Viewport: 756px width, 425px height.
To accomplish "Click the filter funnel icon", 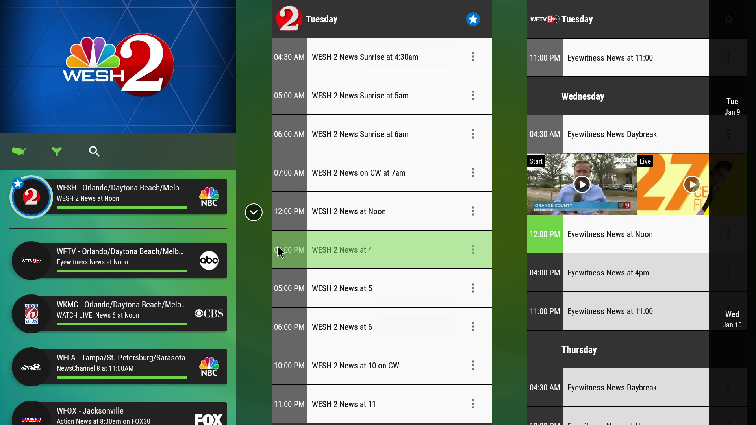I will pos(57,151).
